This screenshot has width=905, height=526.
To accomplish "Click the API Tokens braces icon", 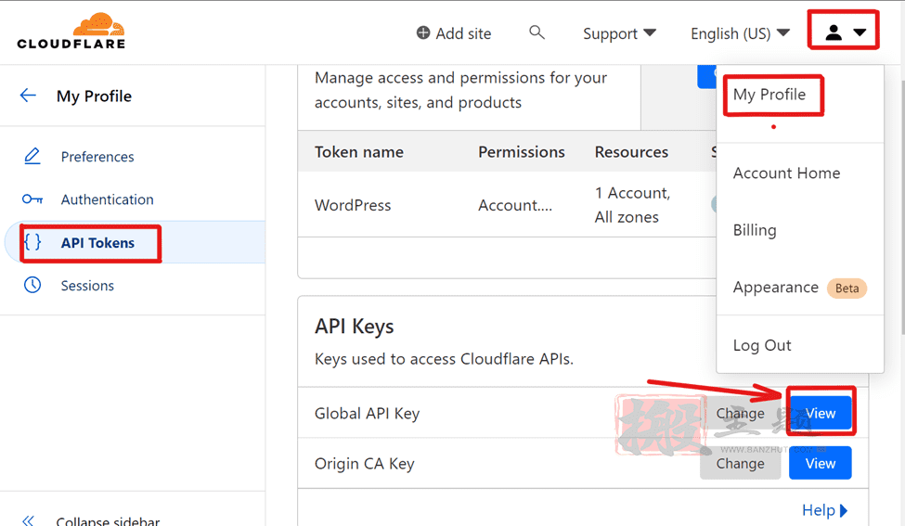I will click(x=32, y=242).
